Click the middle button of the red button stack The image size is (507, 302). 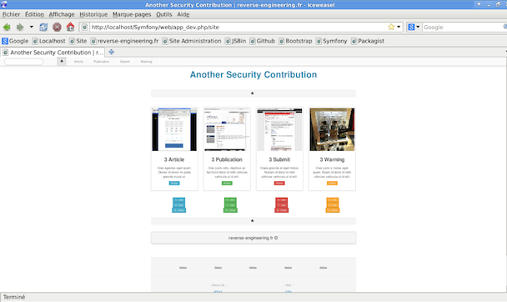[x=281, y=205]
